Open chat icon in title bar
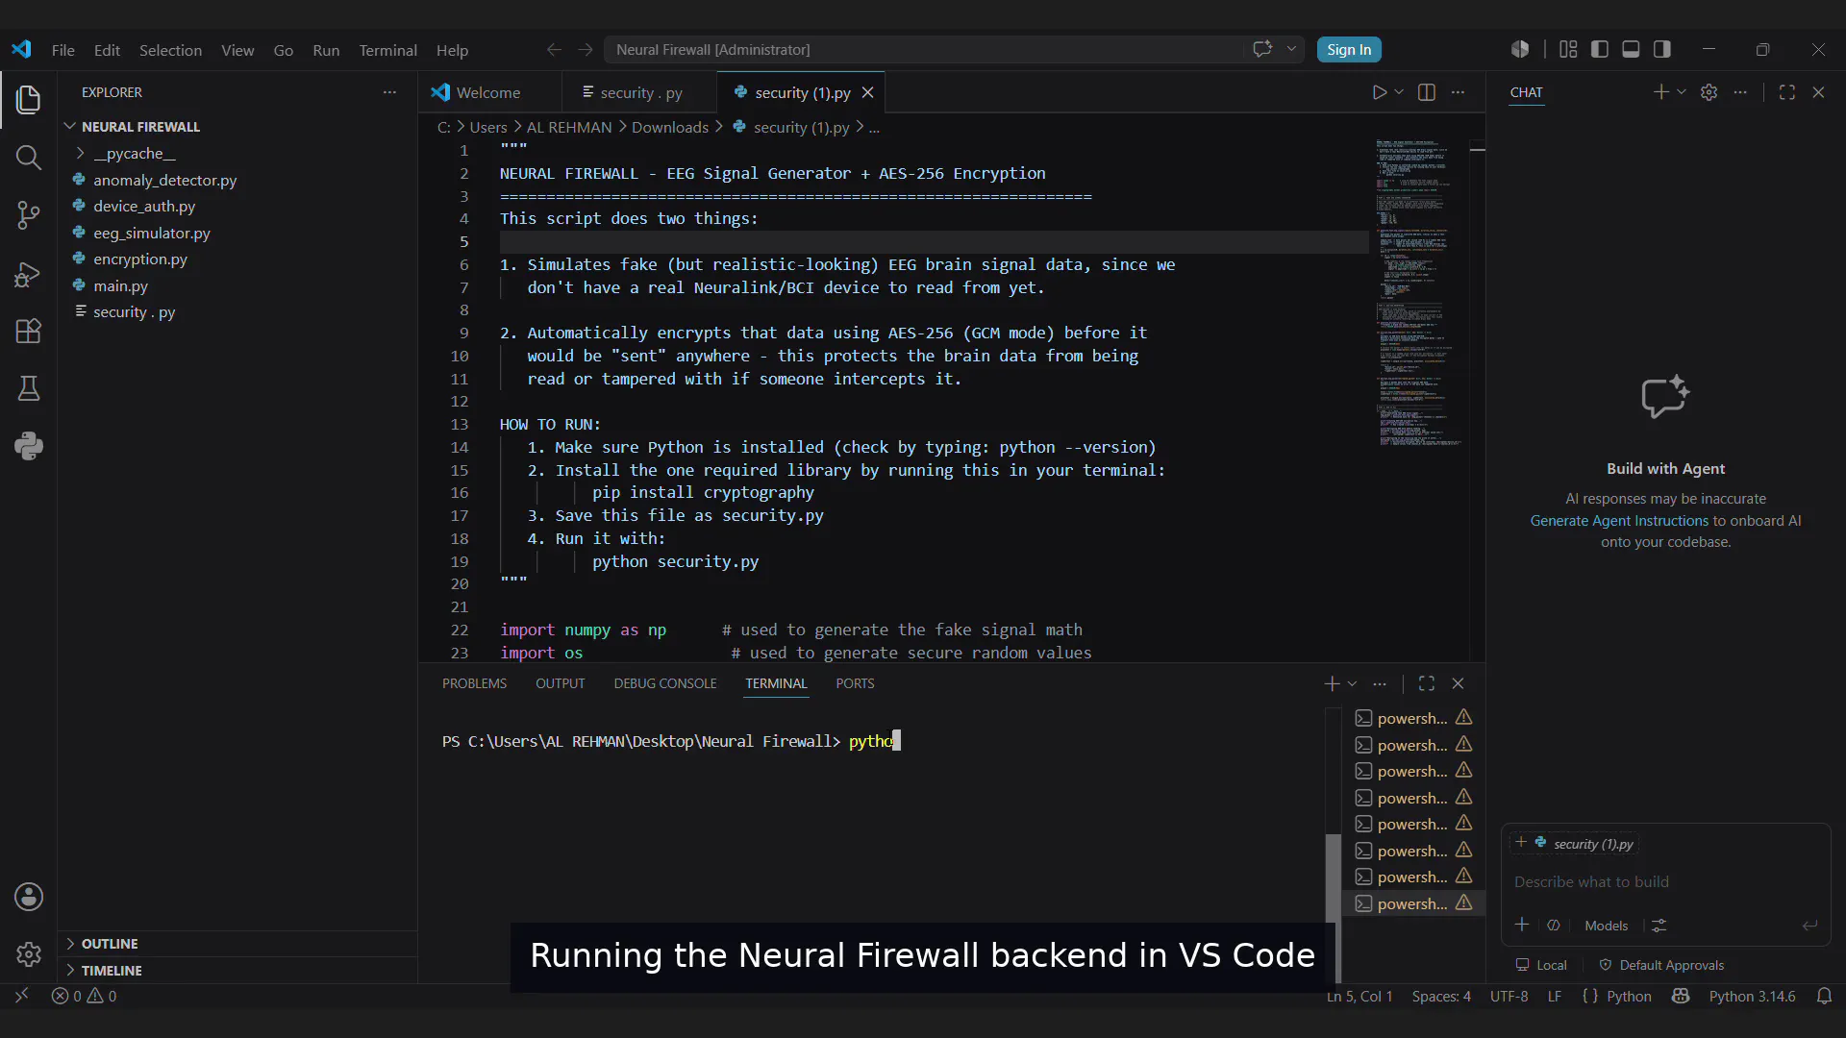The width and height of the screenshot is (1846, 1038). pos(1262,49)
